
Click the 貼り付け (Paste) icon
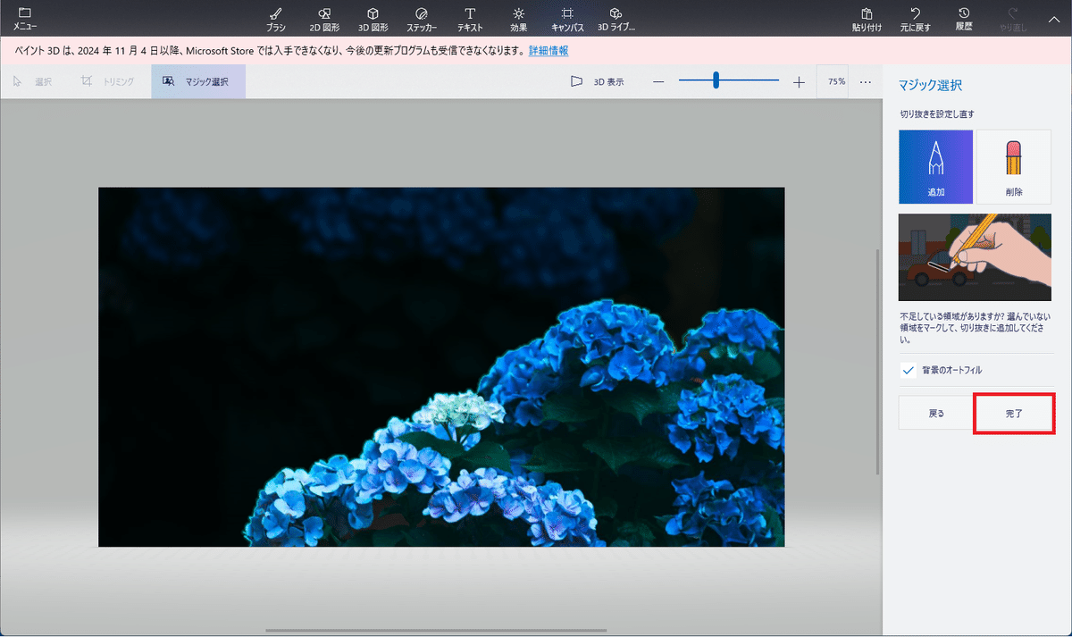(x=867, y=19)
